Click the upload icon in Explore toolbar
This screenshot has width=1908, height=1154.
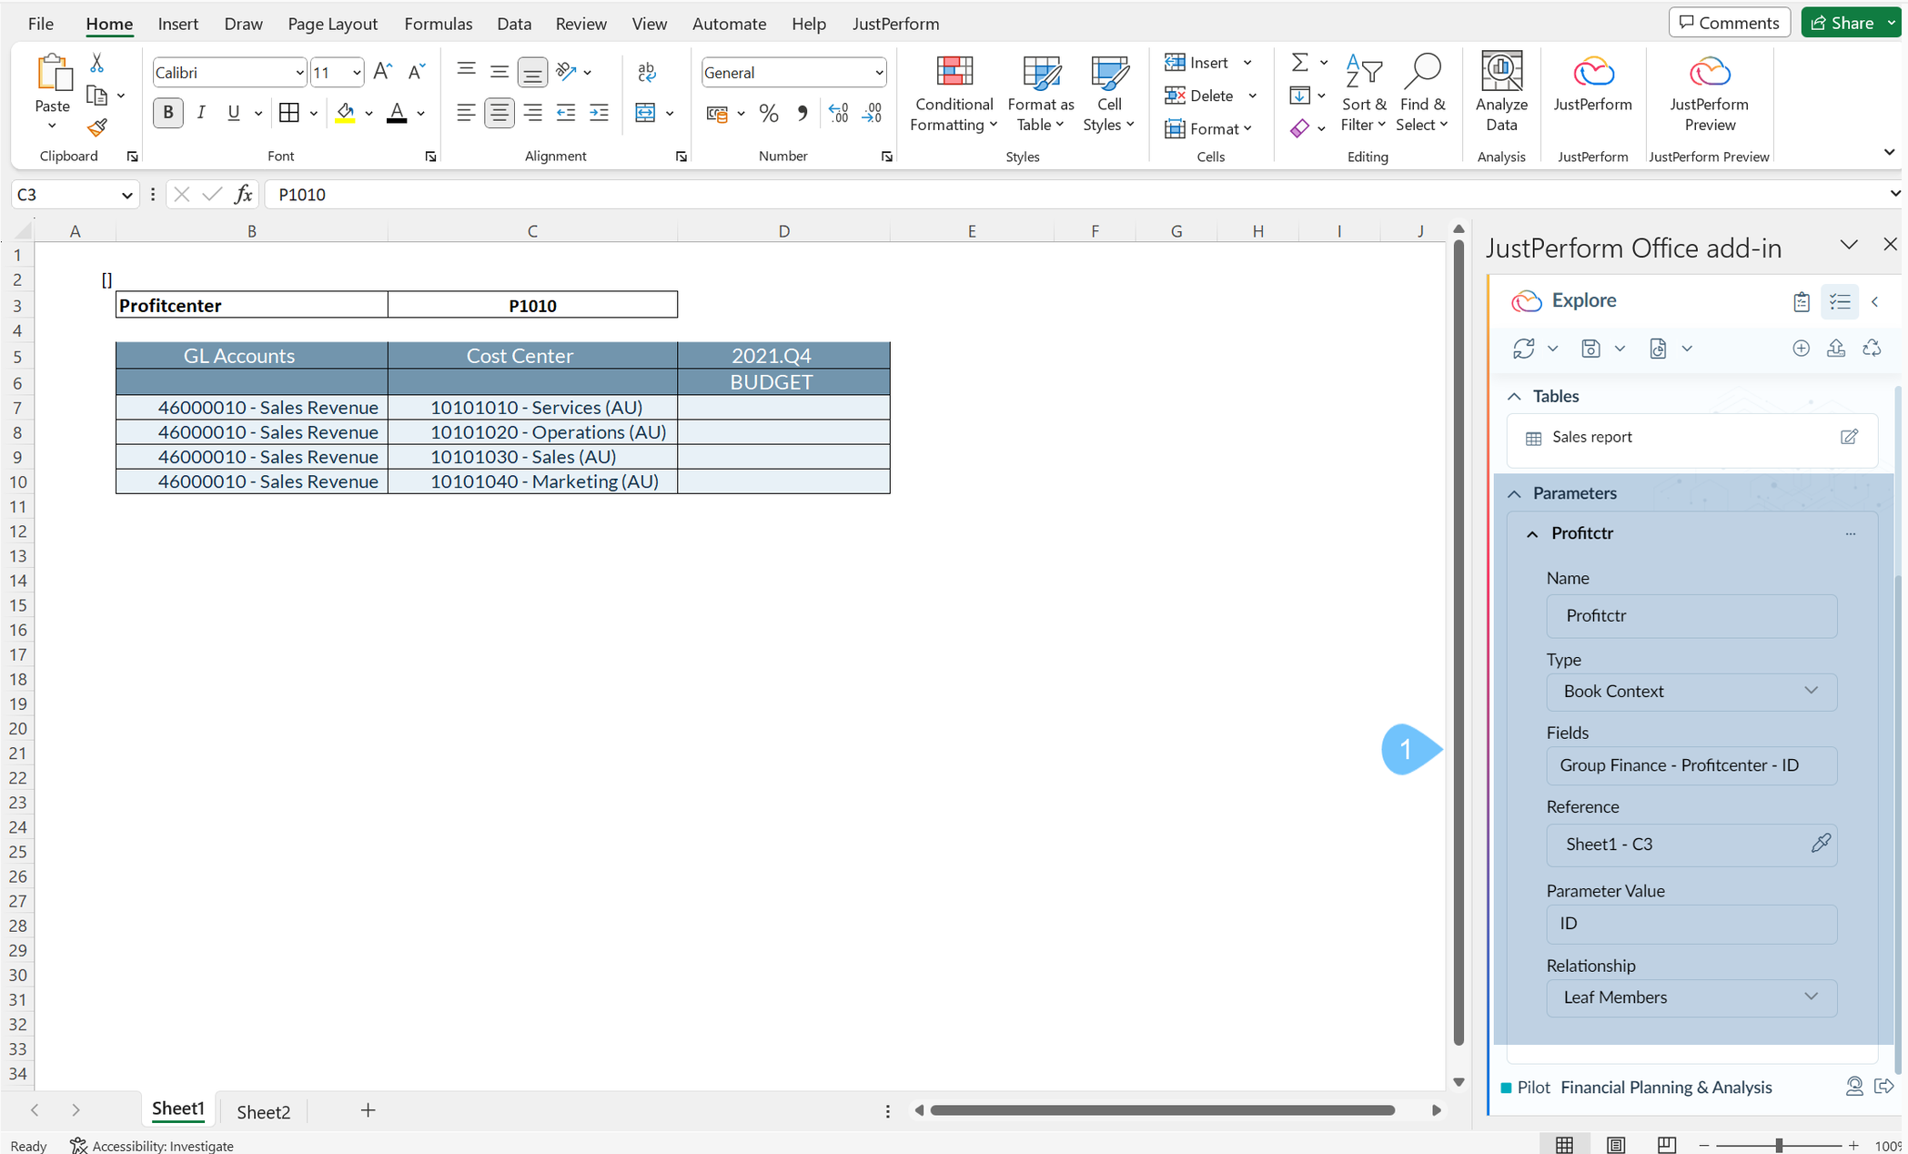click(1836, 348)
